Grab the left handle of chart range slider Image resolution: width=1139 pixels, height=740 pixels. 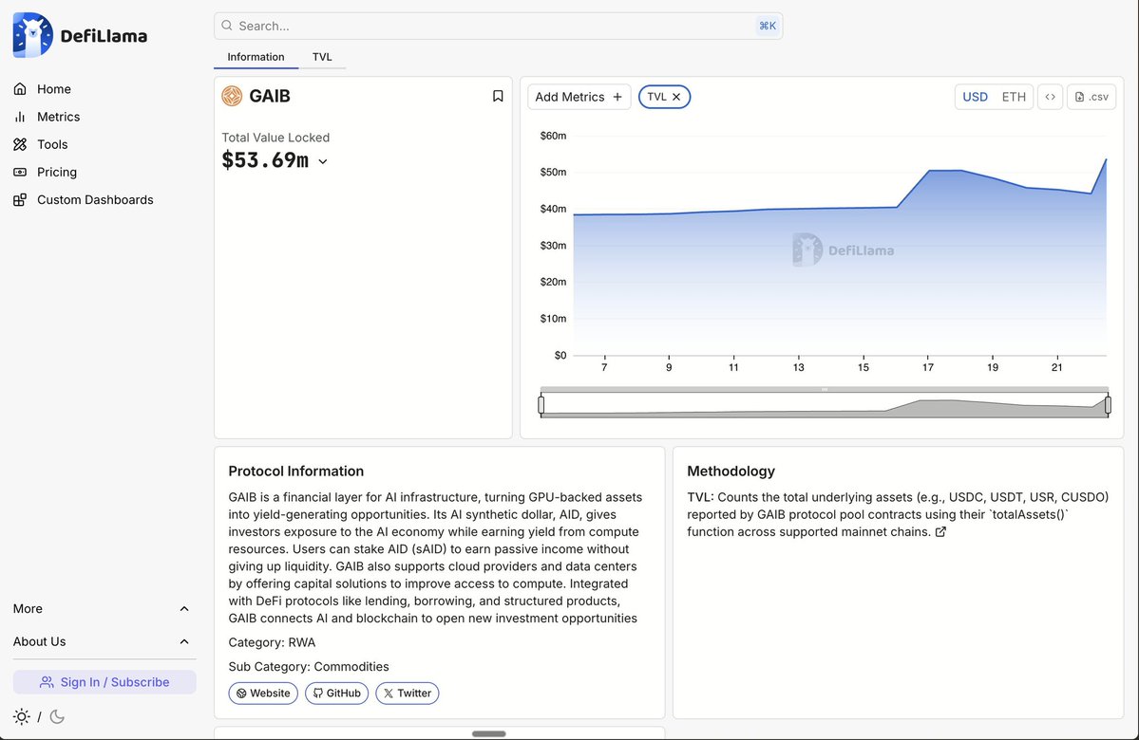[x=541, y=405]
